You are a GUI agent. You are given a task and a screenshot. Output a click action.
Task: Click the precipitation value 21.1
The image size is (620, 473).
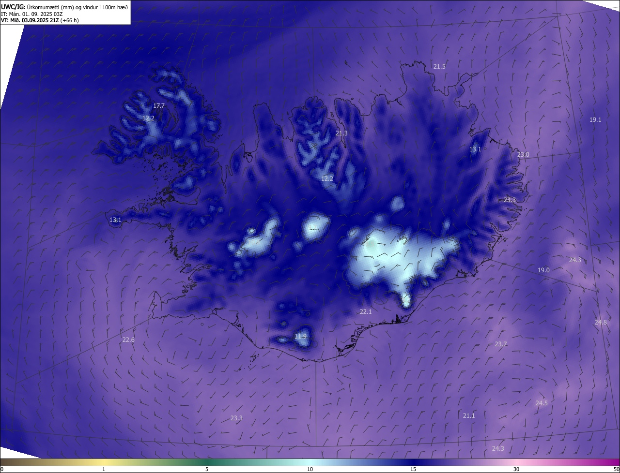pos(469,415)
